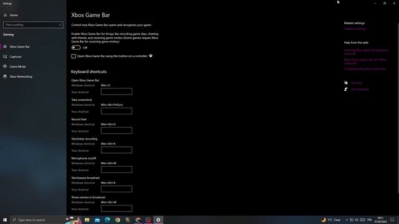399x224 pixels.
Task: Click the 'Win+G' Windows shortcut text
Action: click(105, 85)
